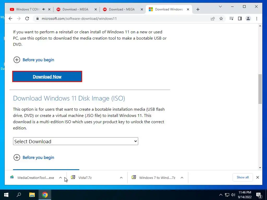Viewport: 267px width, 200px height.
Task: Click the address bar URL
Action: [79, 18]
